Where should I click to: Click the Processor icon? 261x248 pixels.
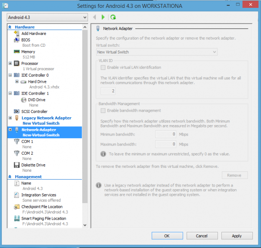click(17, 63)
